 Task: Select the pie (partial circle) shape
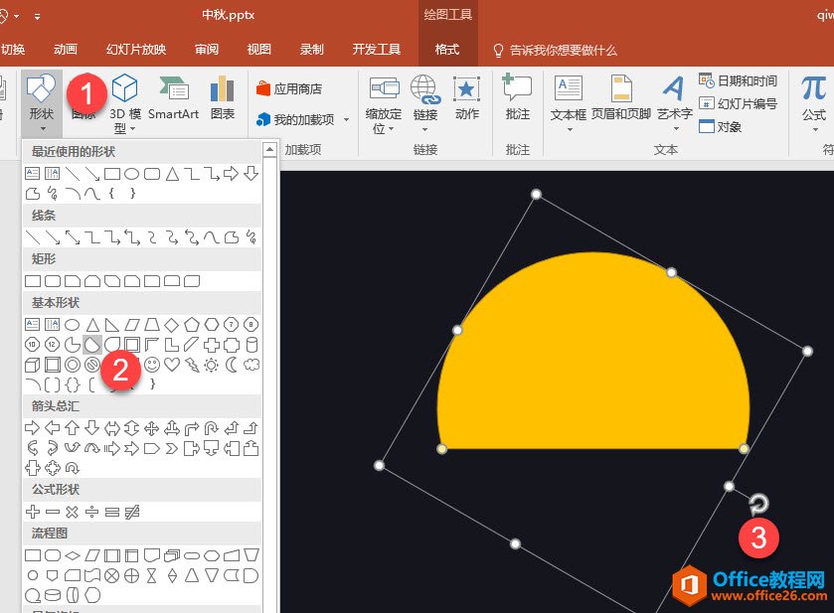pyautogui.click(x=73, y=345)
